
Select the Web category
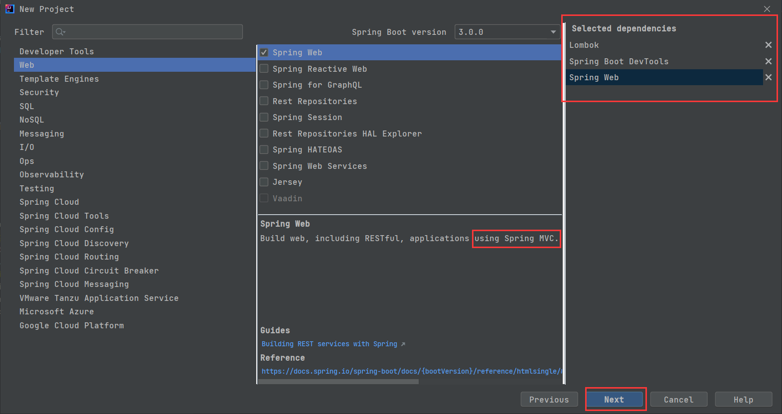tap(135, 65)
